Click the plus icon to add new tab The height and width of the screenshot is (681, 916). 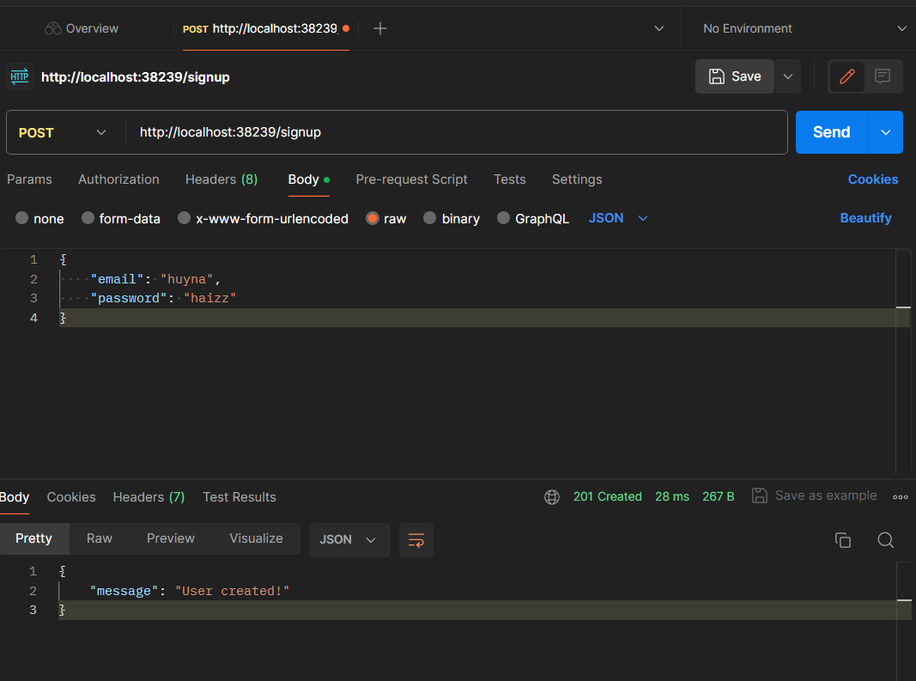pos(380,28)
